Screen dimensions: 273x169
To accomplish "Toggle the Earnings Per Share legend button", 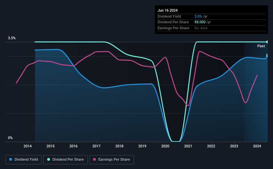I will pyautogui.click(x=111, y=160).
